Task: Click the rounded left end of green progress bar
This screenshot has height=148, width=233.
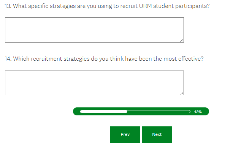Action: coord(76,111)
